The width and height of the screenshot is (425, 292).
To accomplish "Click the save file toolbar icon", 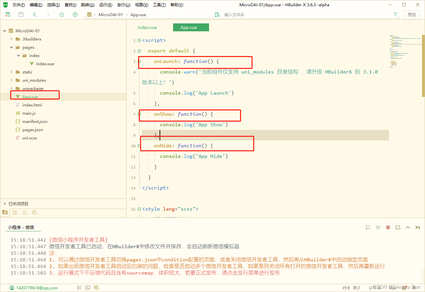I will pyautogui.click(x=21, y=15).
